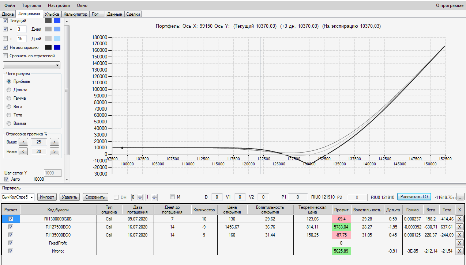Pick light gray swatch for +15 Дней
466x265 pixels.
coord(48,38)
